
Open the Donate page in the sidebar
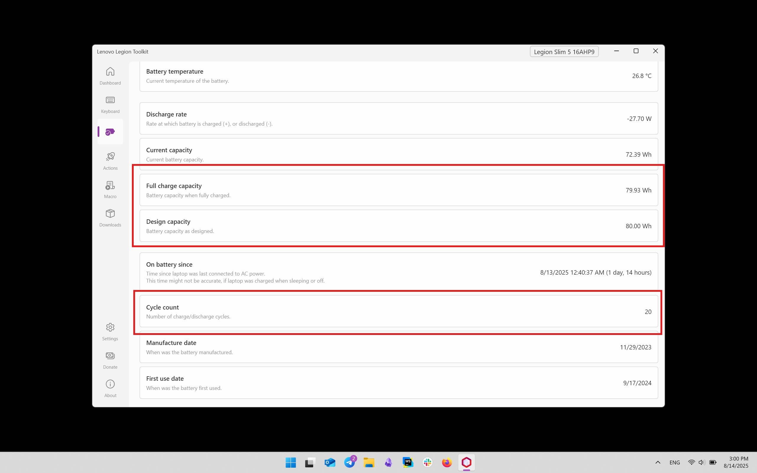110,360
